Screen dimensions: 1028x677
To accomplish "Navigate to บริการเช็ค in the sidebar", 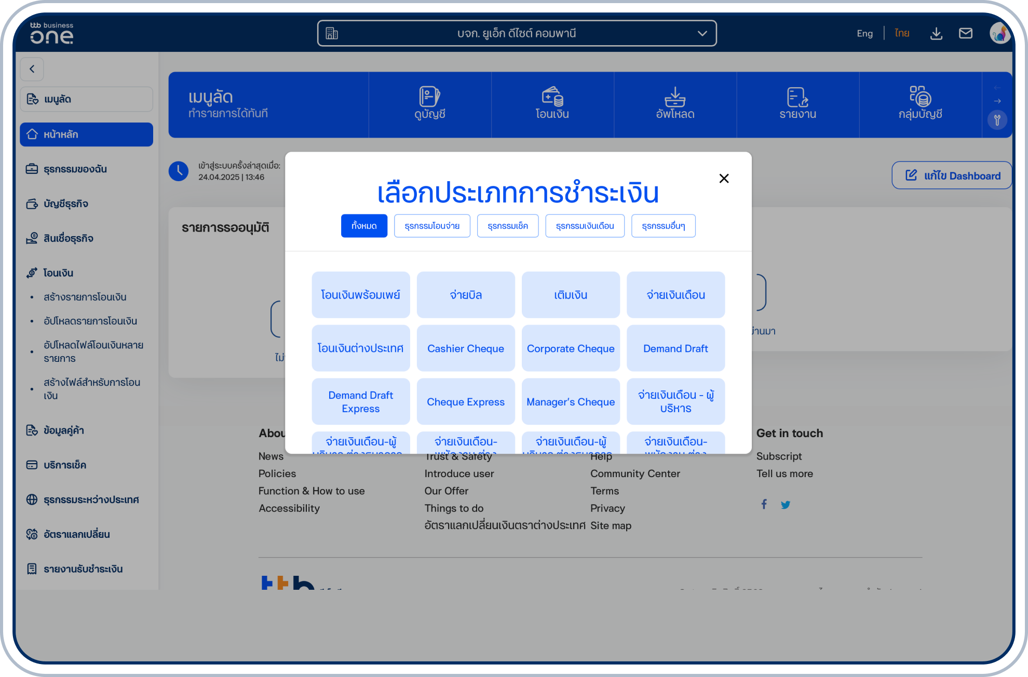I will 65,465.
